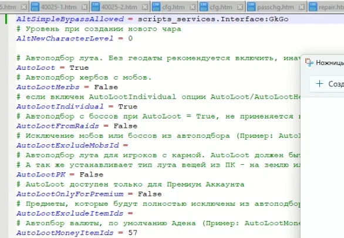Click comment 'Автоподбор лута для игроков с кармой'

158,155
